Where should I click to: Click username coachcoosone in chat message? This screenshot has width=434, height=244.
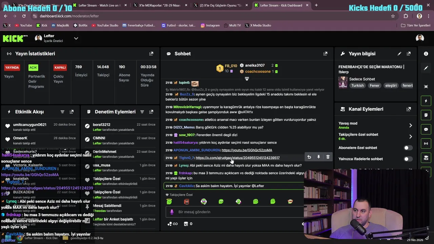coord(191,120)
